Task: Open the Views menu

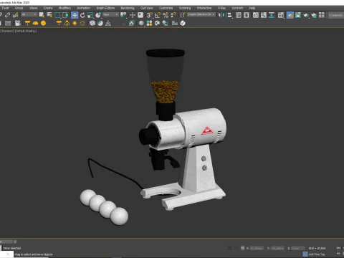Action: pyautogui.click(x=33, y=8)
